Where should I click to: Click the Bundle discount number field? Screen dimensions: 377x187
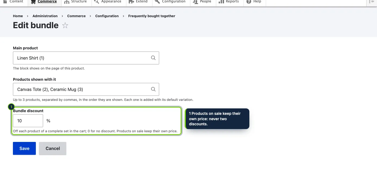click(x=28, y=121)
